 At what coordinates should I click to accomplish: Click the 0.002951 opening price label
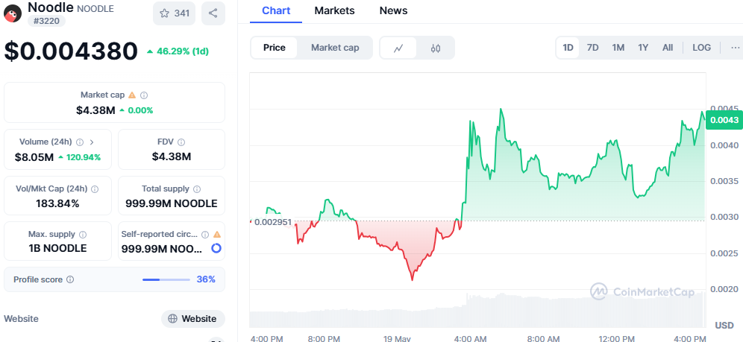pos(273,222)
